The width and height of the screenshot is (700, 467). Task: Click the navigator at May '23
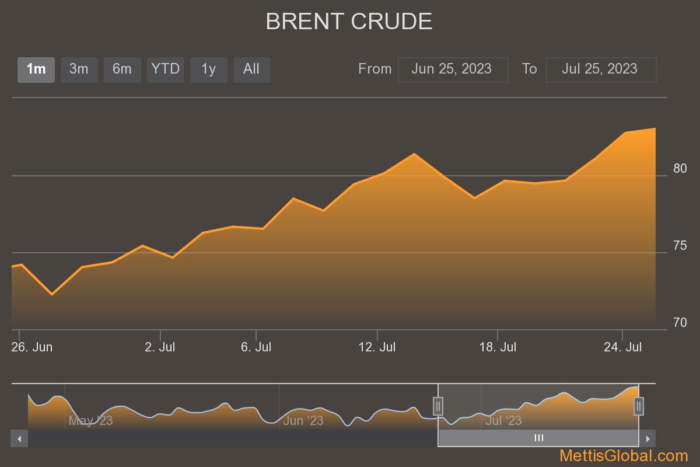[90, 420]
